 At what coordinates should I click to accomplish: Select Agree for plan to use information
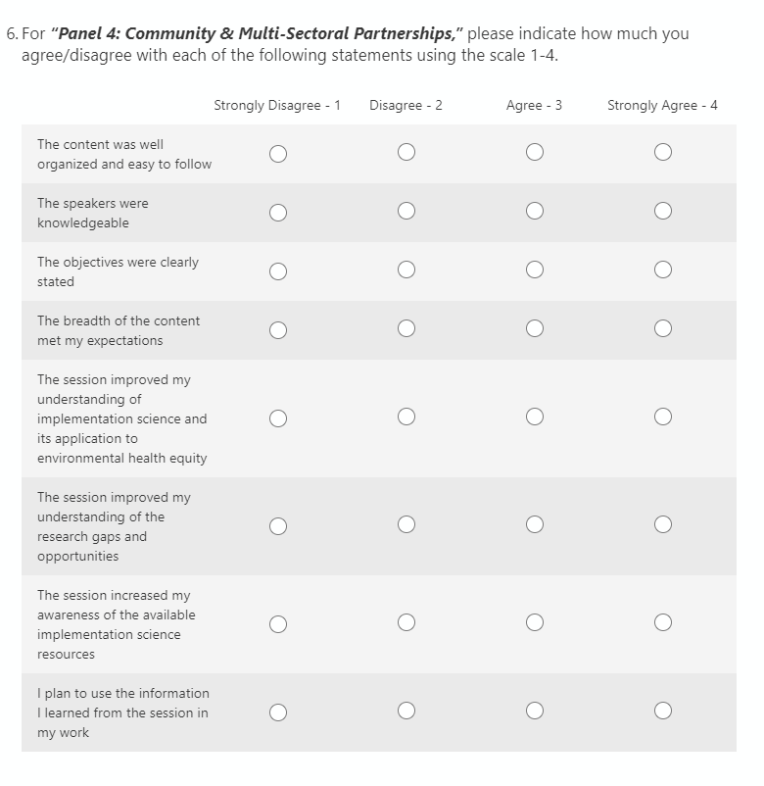click(x=535, y=712)
